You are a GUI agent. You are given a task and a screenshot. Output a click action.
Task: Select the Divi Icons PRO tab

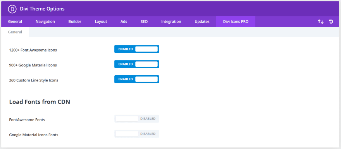coord(236,22)
